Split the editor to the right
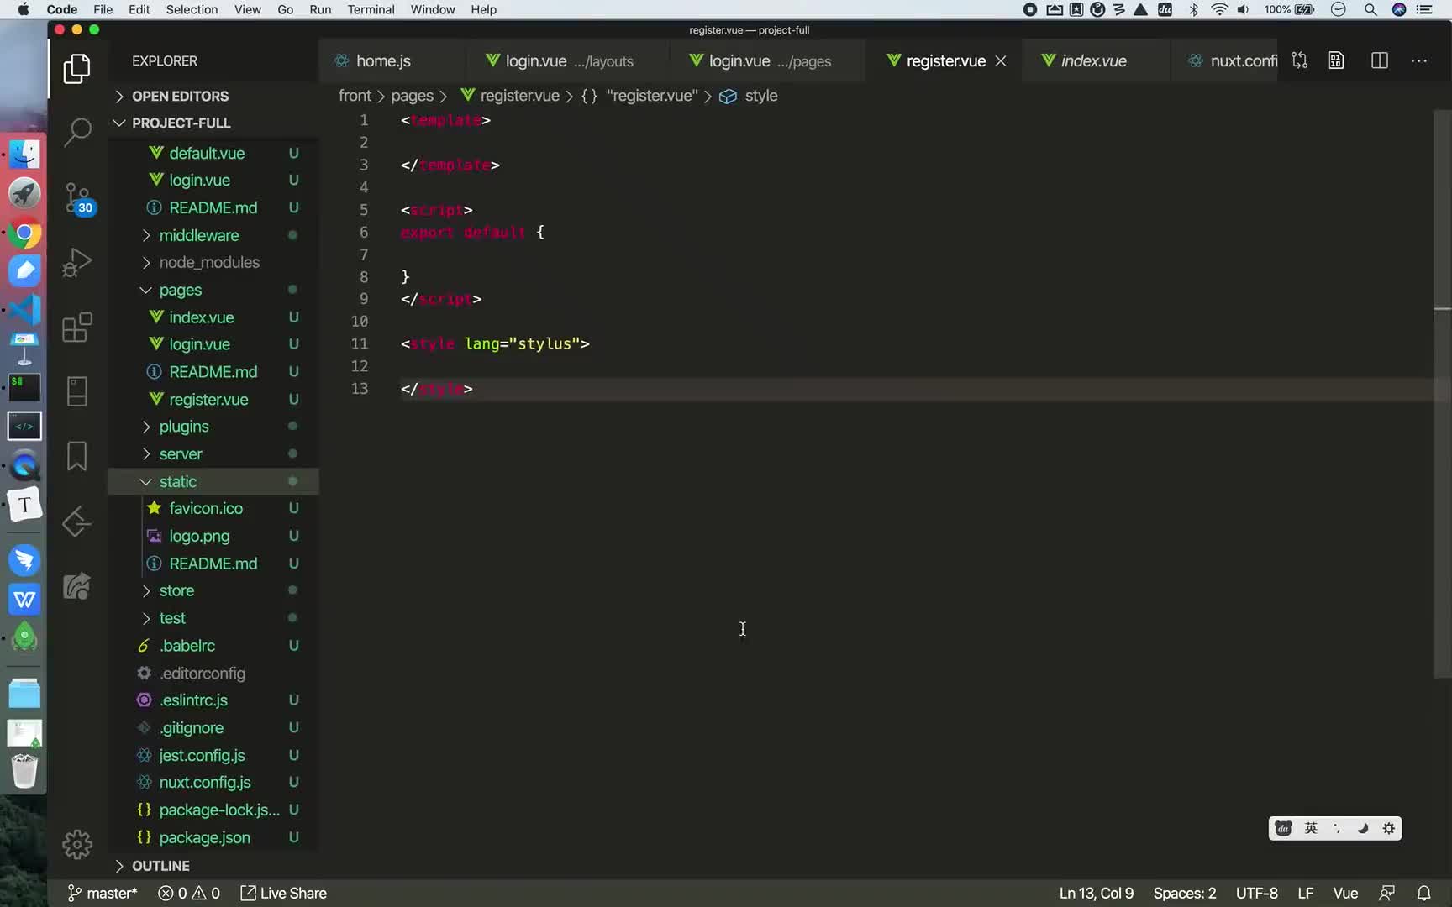 pyautogui.click(x=1379, y=60)
